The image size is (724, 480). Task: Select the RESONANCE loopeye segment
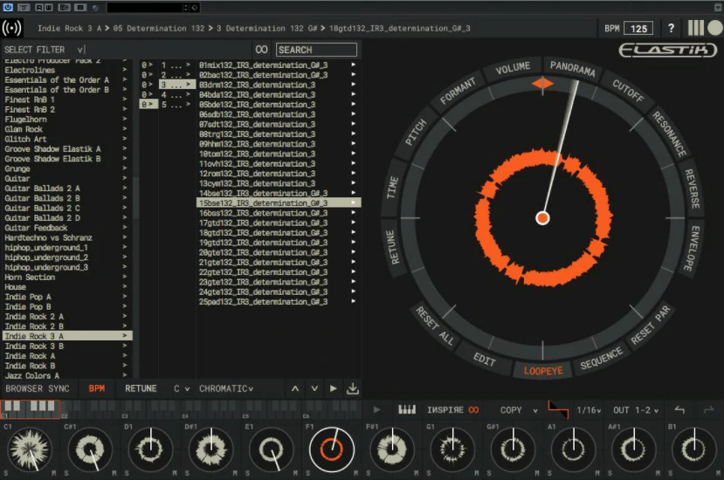(x=670, y=134)
